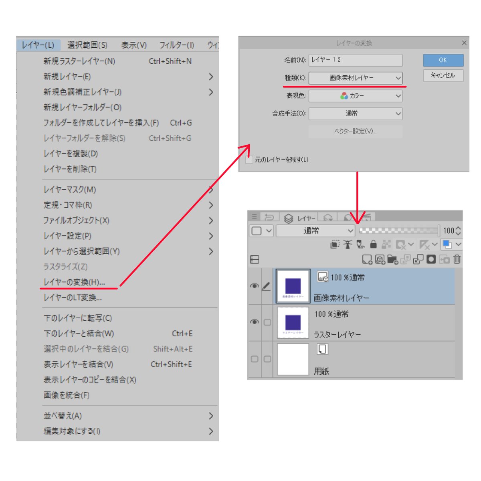
Task: Select the 用紙 layer thumbnail
Action: [x=293, y=359]
